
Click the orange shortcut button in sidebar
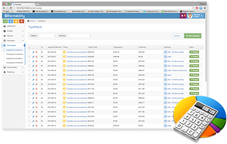16,22
